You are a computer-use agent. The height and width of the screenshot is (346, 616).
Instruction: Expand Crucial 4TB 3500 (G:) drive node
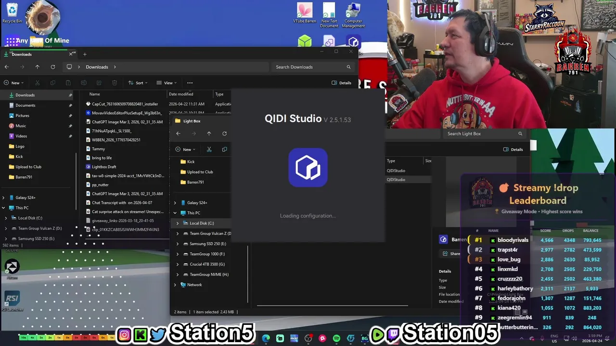177,264
